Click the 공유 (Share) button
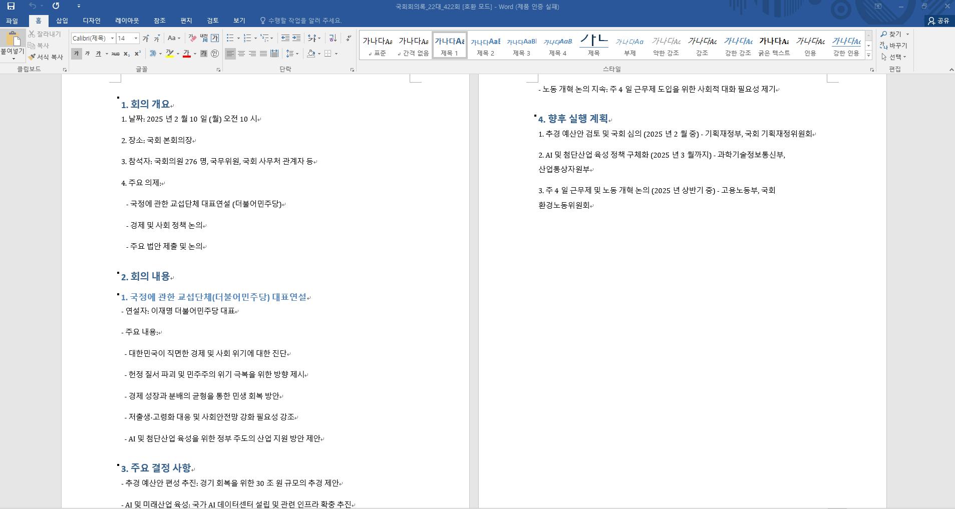The image size is (955, 509). tap(938, 21)
